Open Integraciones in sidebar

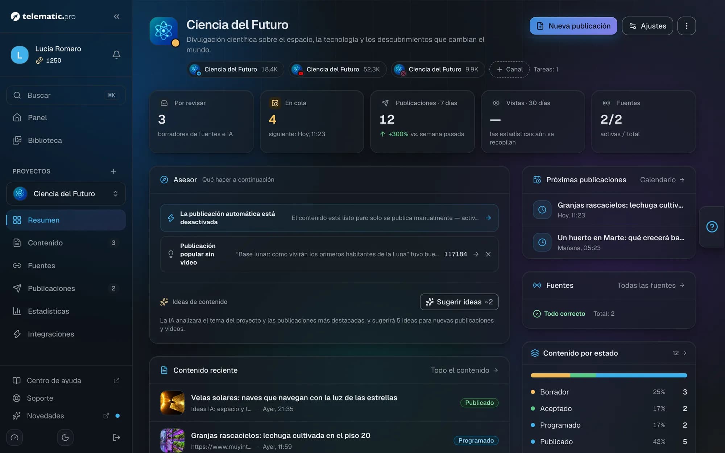(66, 334)
